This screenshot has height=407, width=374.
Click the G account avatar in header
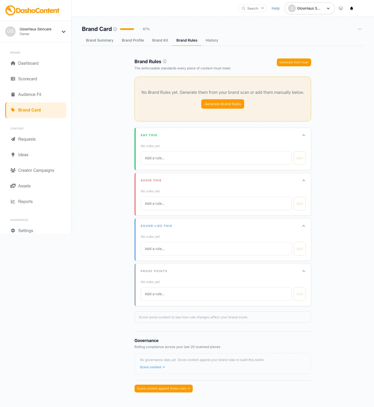click(x=292, y=8)
